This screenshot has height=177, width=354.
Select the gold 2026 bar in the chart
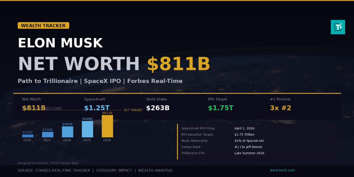point(107,126)
